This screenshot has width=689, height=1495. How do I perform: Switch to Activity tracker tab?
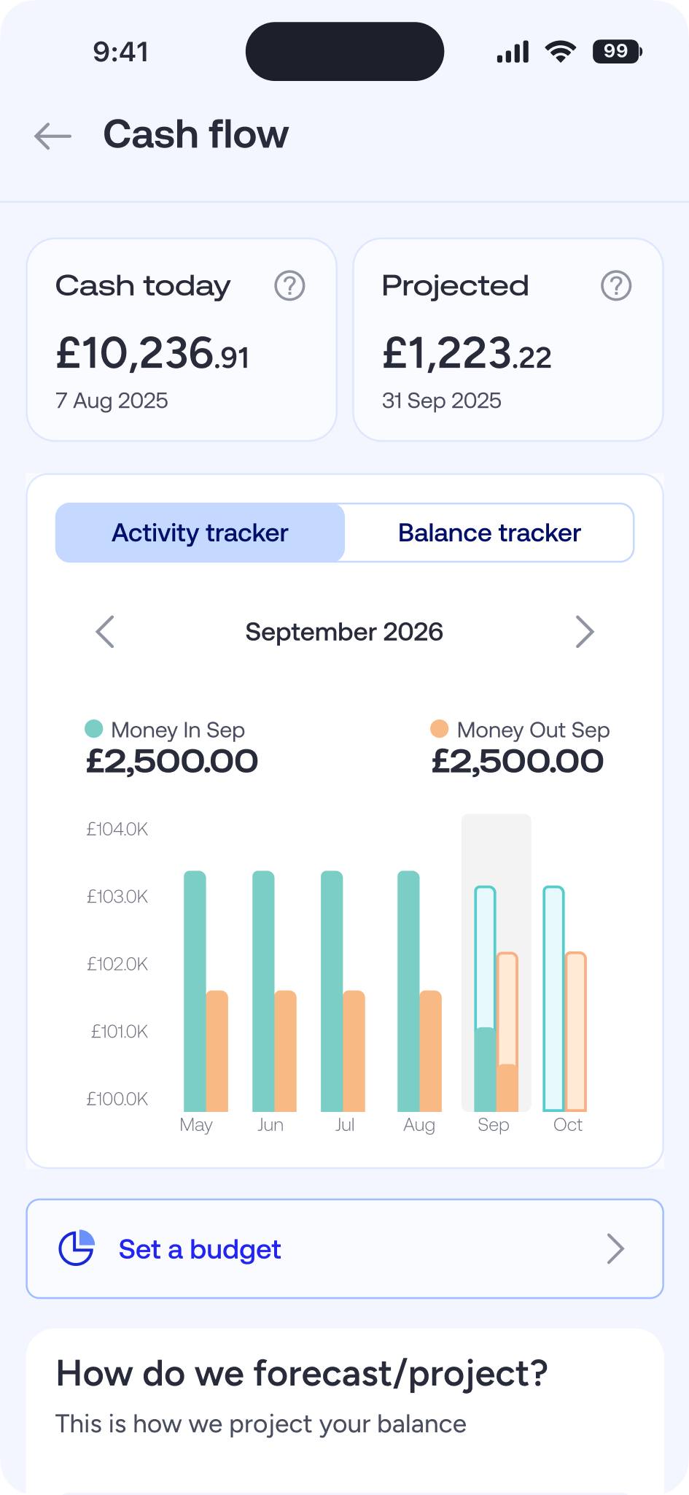point(201,533)
